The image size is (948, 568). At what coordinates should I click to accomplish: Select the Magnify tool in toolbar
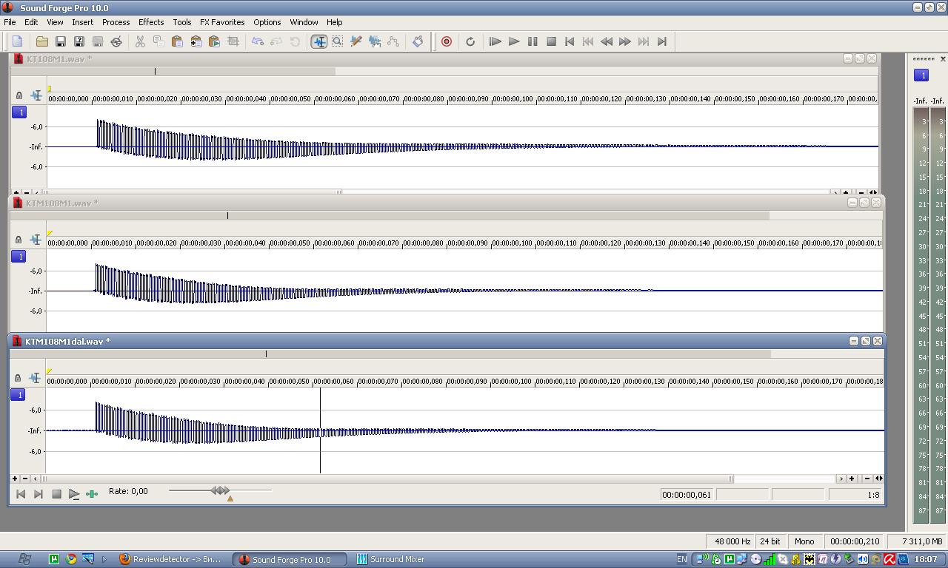(x=337, y=41)
